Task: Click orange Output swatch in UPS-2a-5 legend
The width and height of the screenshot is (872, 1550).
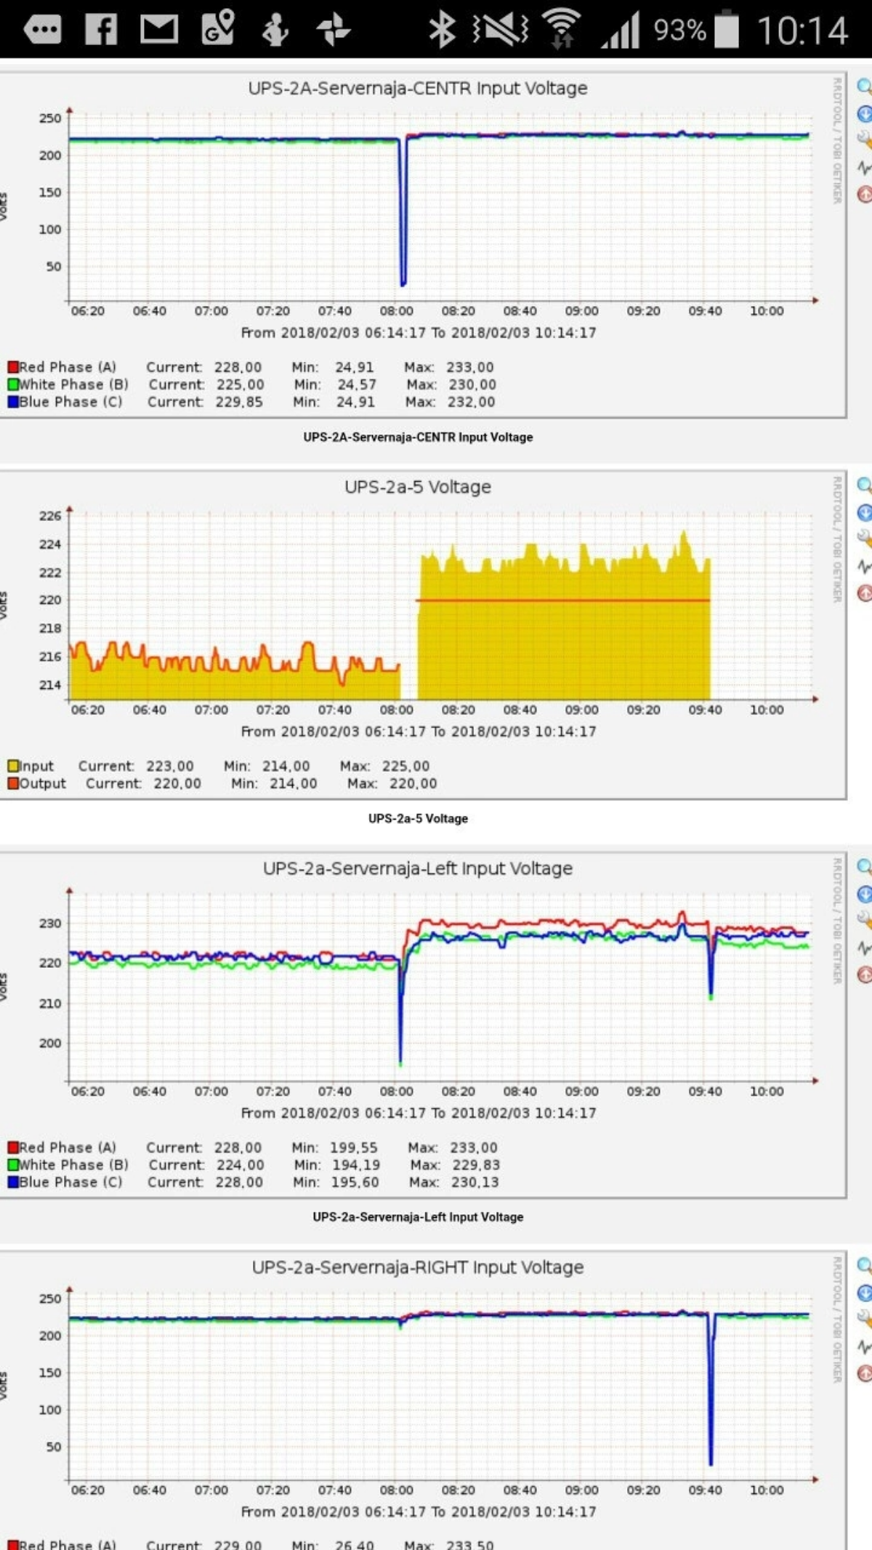Action: click(12, 783)
